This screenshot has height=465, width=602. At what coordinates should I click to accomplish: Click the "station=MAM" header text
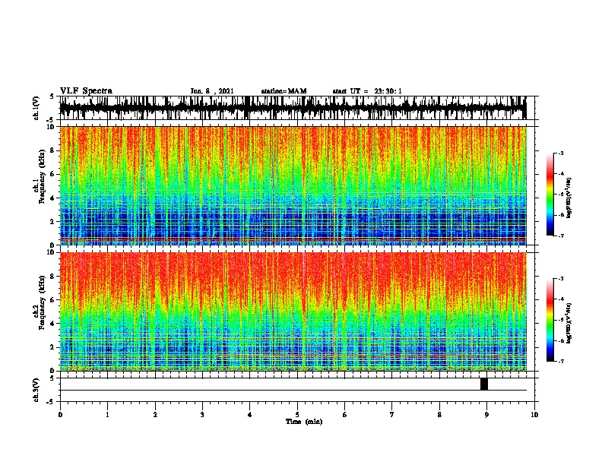tap(284, 91)
